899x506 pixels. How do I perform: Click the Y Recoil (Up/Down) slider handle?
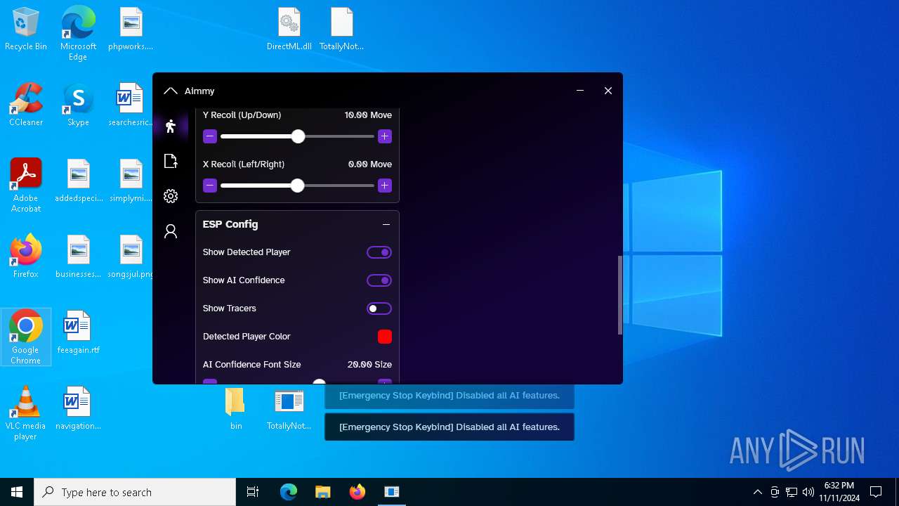[x=298, y=136]
